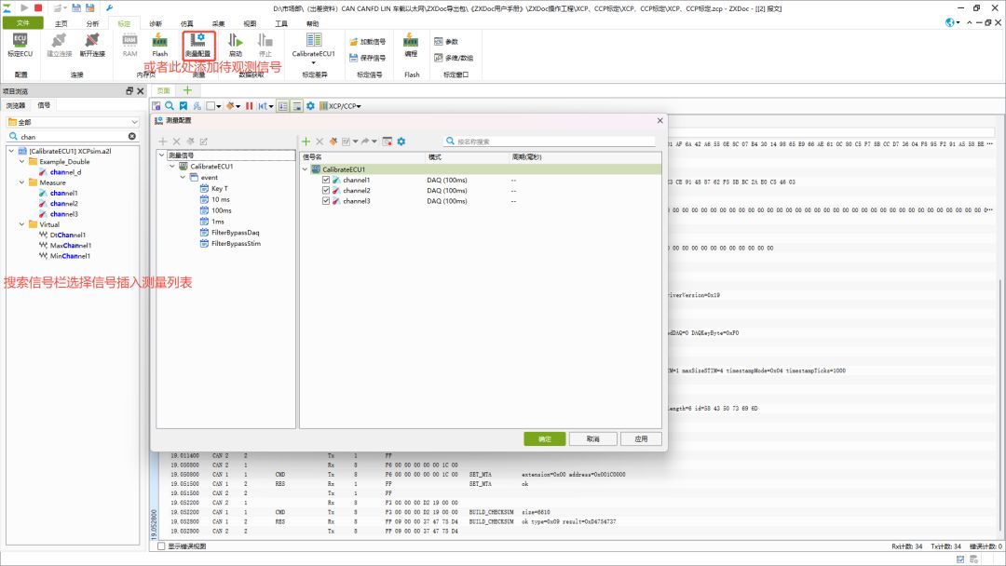Uncheck the channel1 checkbox in dialog
Viewport: 1006px width, 566px height.
pos(326,180)
